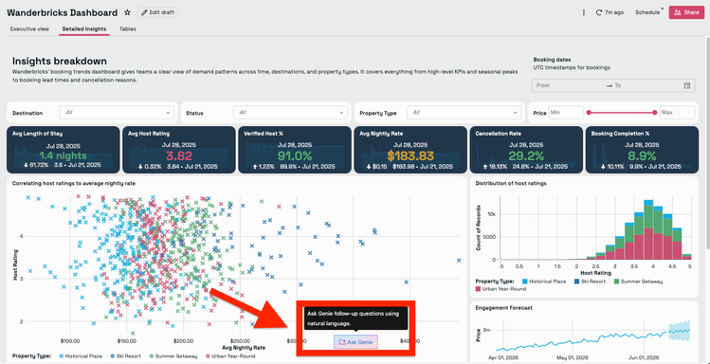Screen dimensions: 710x364
Task: Click the Wanderbricks Dashboard title
Action: coord(62,12)
